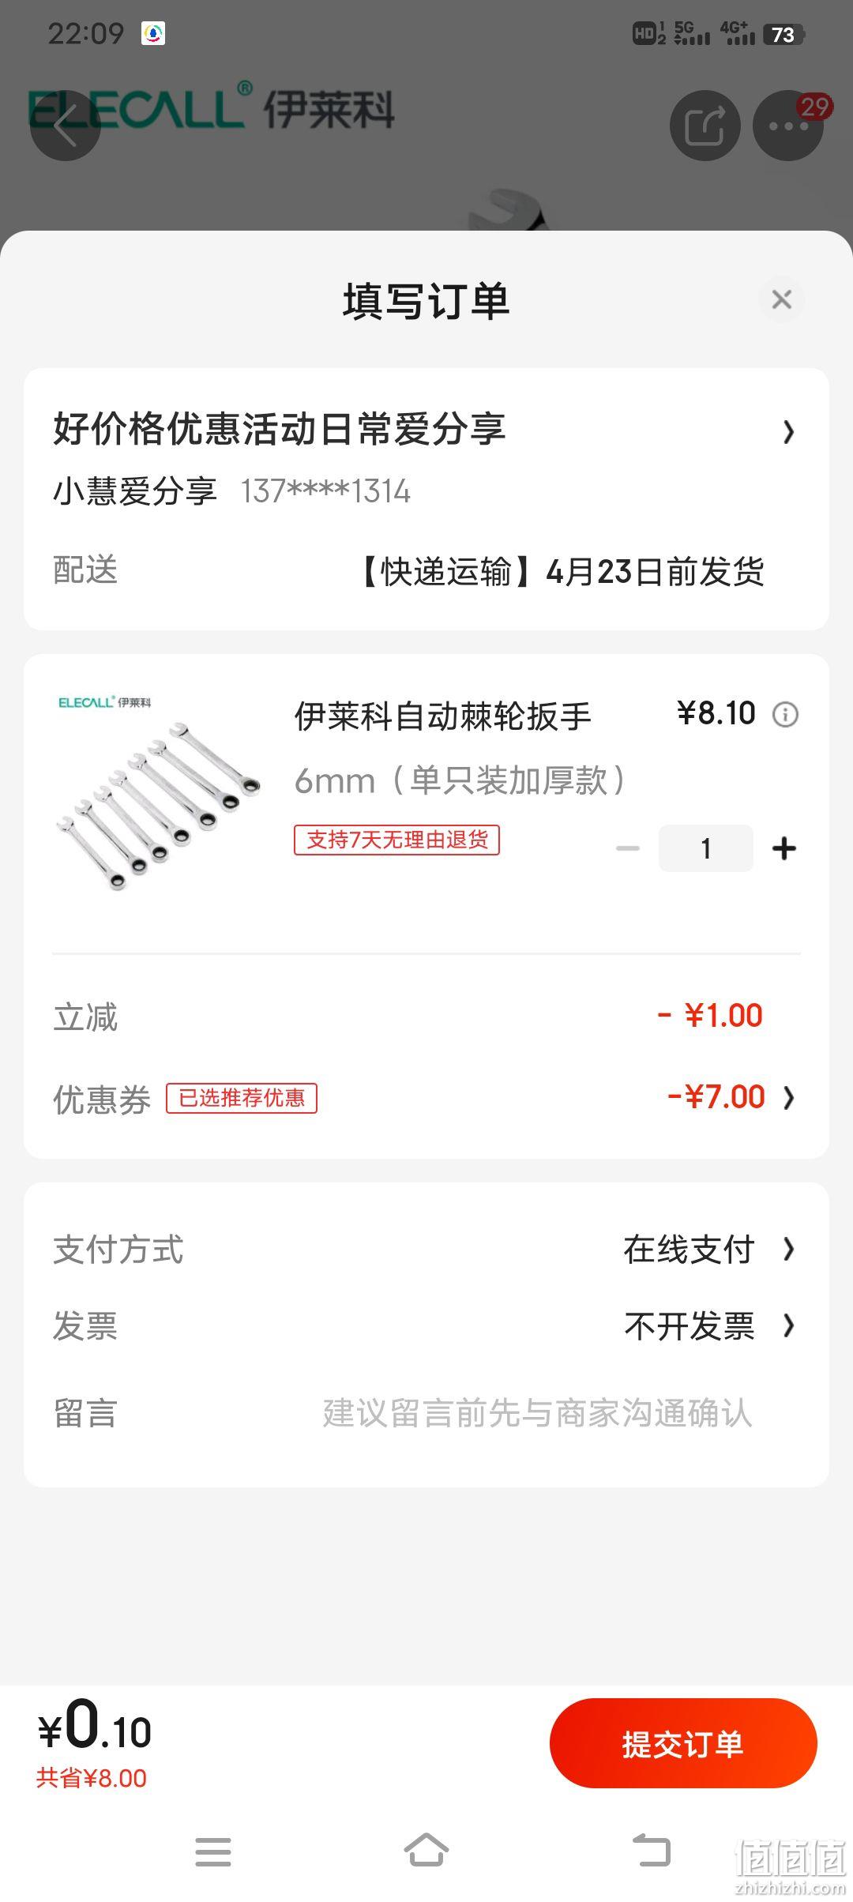
Task: Decrease quantity with minus icon
Action: point(628,848)
